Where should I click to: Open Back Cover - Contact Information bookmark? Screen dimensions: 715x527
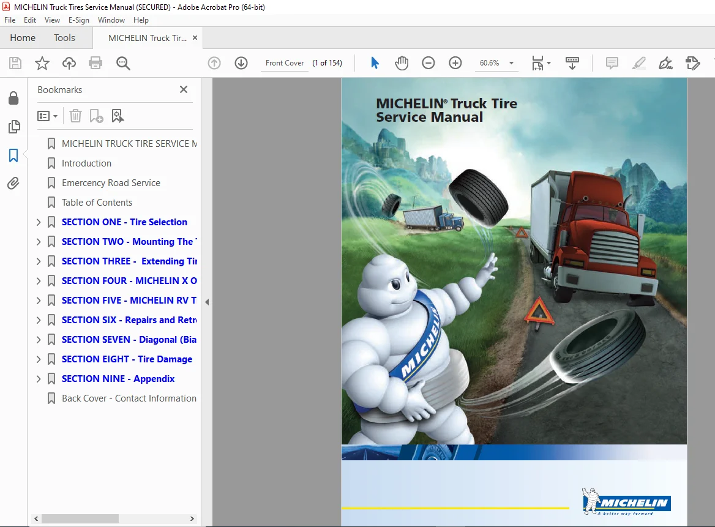[129, 398]
